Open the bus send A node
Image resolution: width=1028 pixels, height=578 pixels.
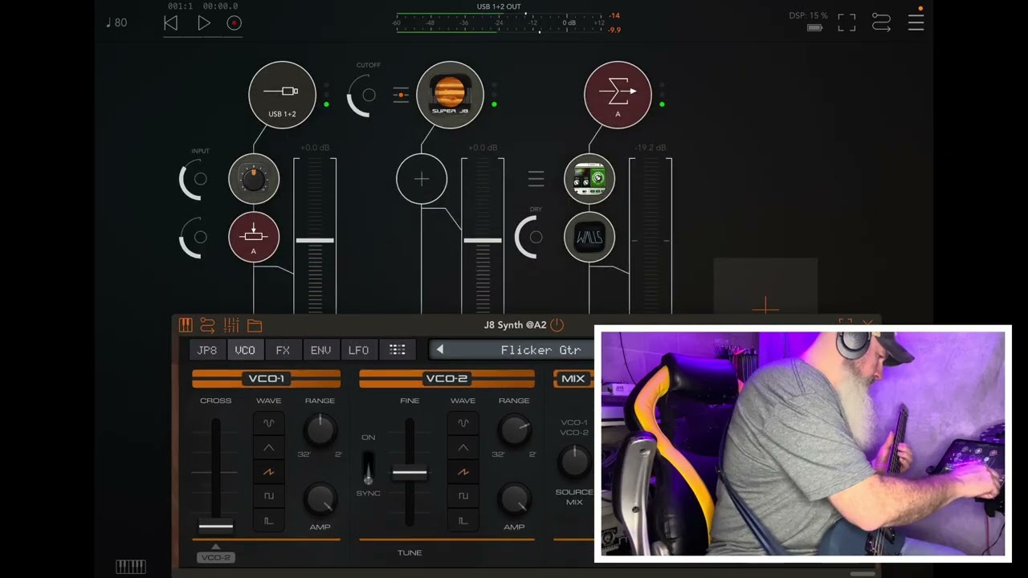[x=254, y=237]
